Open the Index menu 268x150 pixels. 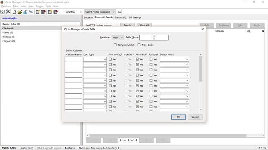coord(23,7)
